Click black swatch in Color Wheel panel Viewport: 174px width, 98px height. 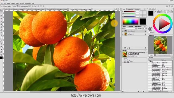151,13
